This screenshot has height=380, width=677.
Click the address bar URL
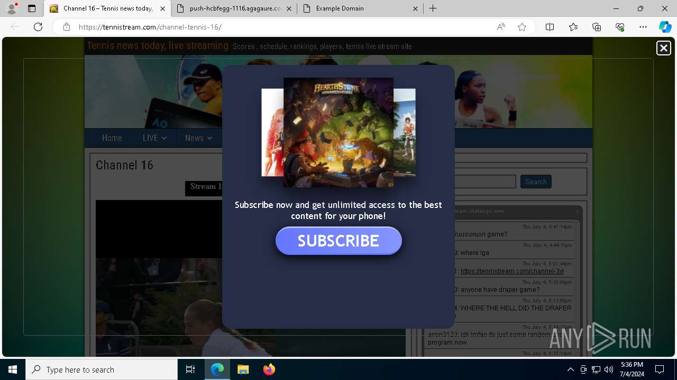[x=150, y=27]
